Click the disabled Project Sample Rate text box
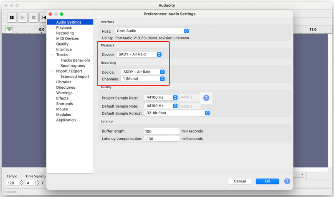 (190, 97)
